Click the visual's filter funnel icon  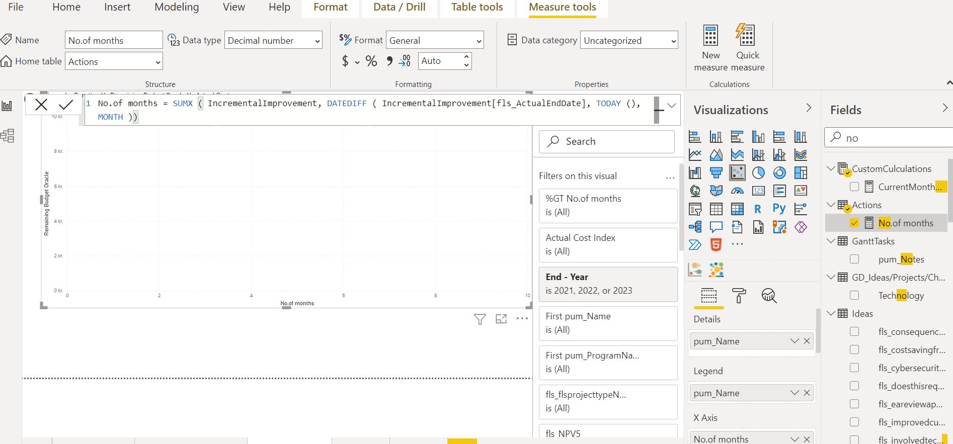(x=480, y=319)
